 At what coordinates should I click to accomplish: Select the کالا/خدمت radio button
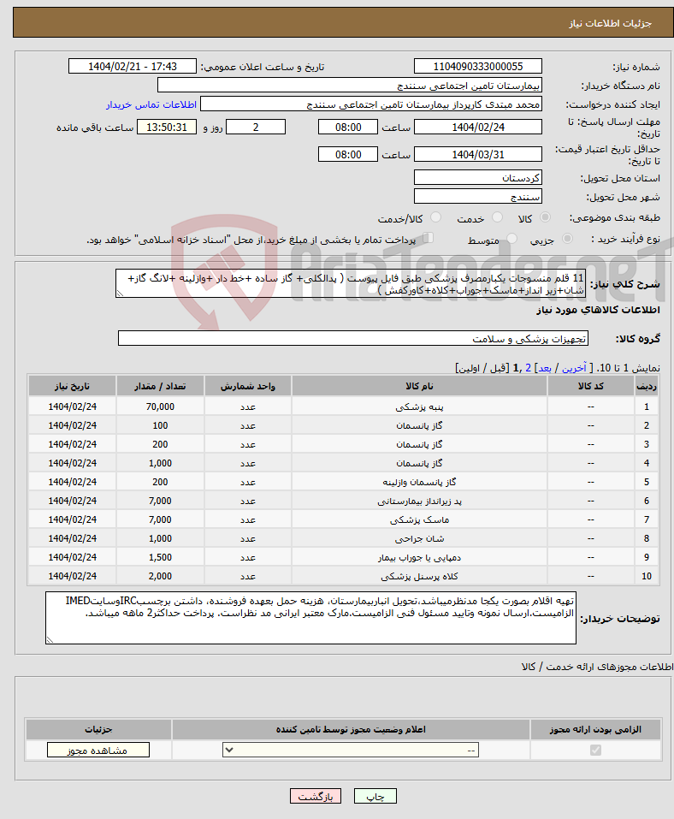pyautogui.click(x=436, y=217)
